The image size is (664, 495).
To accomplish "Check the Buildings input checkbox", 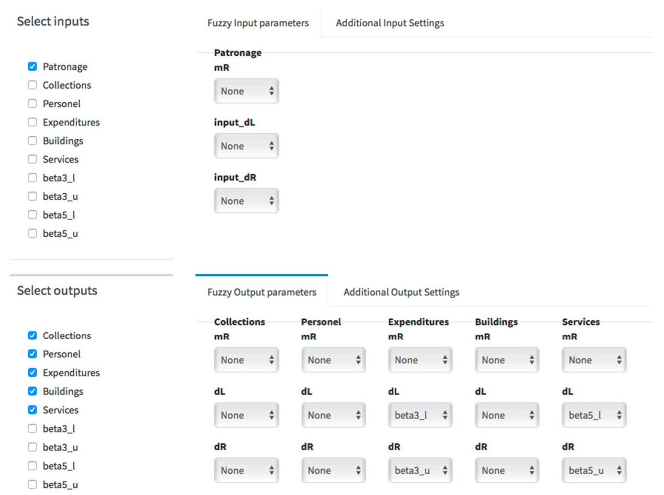I will [x=32, y=141].
